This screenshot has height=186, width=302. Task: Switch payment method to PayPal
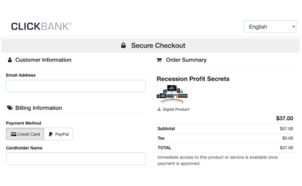(59, 134)
